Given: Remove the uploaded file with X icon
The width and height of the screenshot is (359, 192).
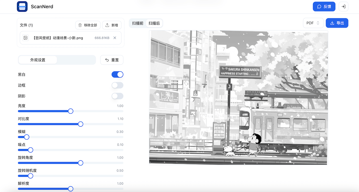Looking at the screenshot, I should [x=115, y=38].
